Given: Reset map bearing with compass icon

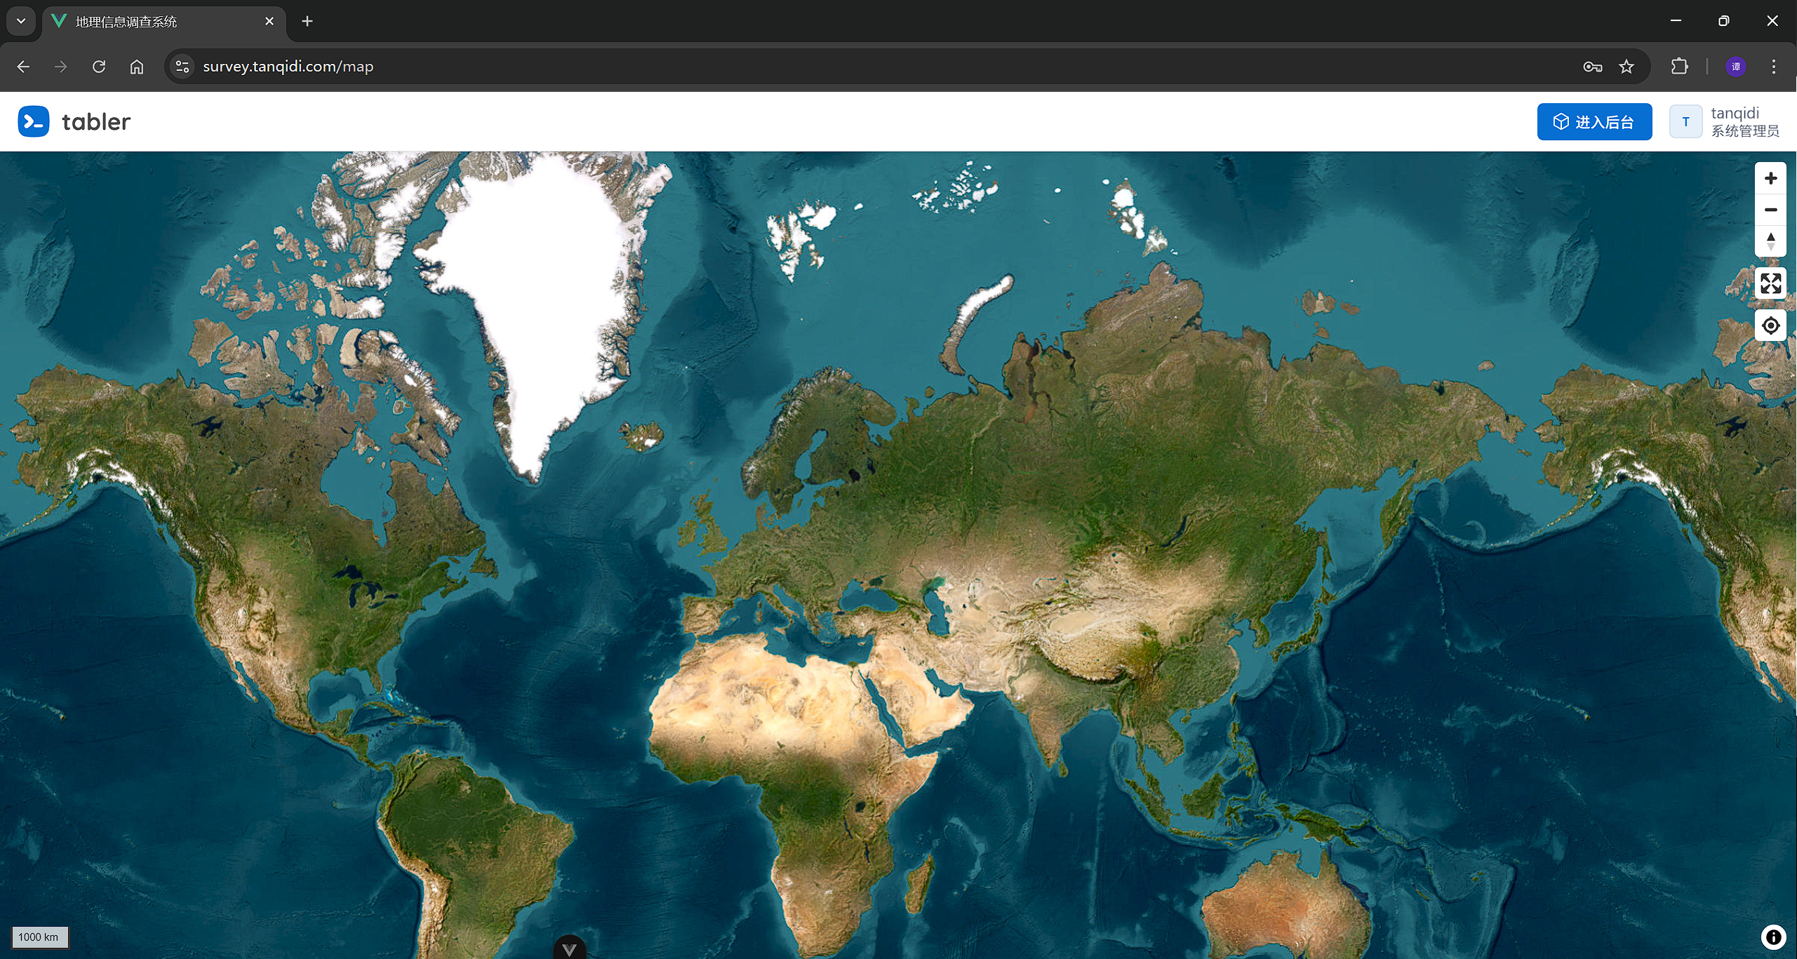Looking at the screenshot, I should pos(1770,241).
